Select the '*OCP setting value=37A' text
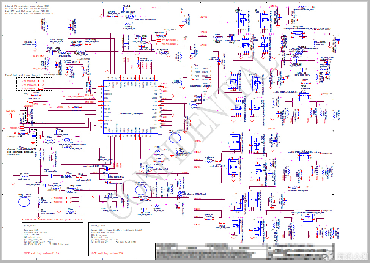Screen dimensions: 370x263 (x=107, y=253)
